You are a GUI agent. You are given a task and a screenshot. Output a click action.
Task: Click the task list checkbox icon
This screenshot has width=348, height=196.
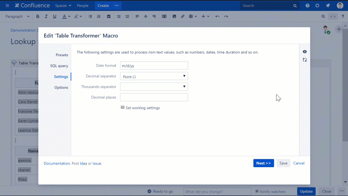pyautogui.click(x=109, y=16)
